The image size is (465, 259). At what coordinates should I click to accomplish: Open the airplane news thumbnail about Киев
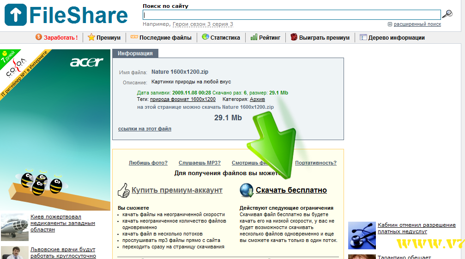15,226
